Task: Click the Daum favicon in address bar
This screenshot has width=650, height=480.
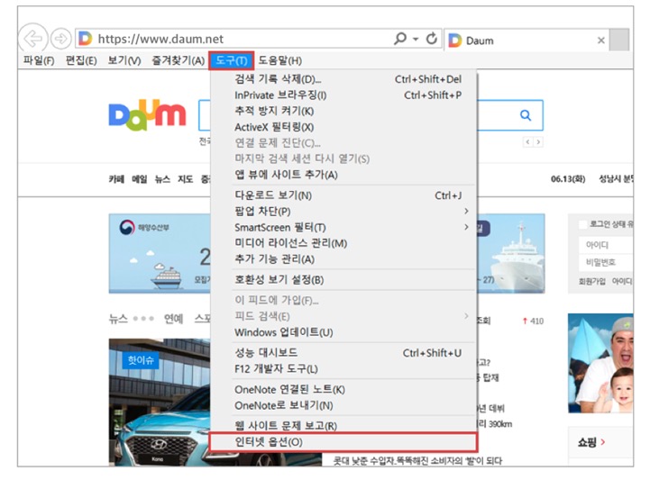Action: (85, 39)
